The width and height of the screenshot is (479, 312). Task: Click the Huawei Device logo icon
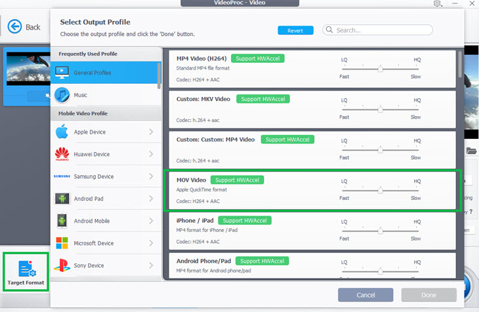point(62,155)
